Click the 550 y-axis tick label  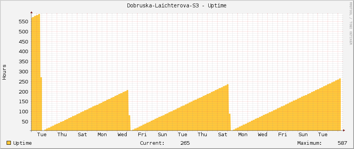pos(23,22)
